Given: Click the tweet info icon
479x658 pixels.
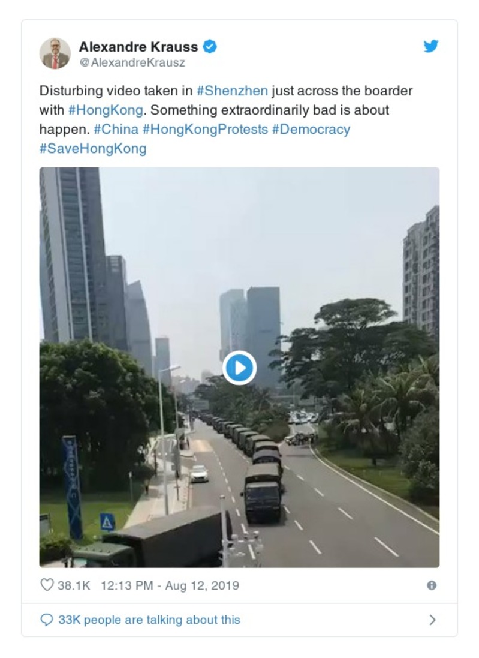Looking at the screenshot, I should coord(431,585).
